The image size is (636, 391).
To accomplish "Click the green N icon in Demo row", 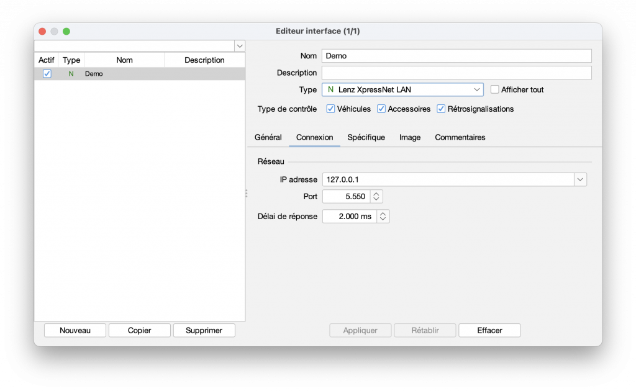I will (71, 74).
